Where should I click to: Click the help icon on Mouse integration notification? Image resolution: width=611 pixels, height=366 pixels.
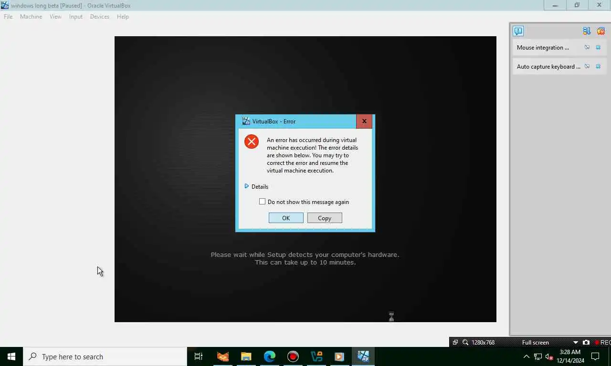tap(587, 48)
